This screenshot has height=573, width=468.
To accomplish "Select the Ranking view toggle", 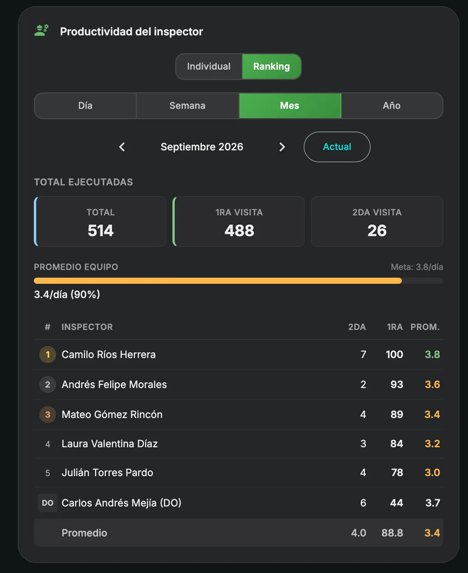I will [271, 67].
